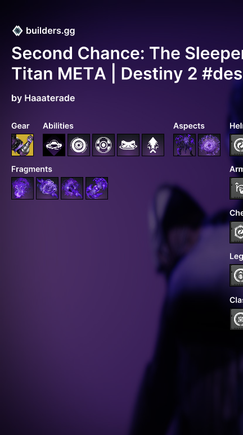Click the Second Chance exotic gauntlets gear icon
This screenshot has width=243, height=435.
22,145
